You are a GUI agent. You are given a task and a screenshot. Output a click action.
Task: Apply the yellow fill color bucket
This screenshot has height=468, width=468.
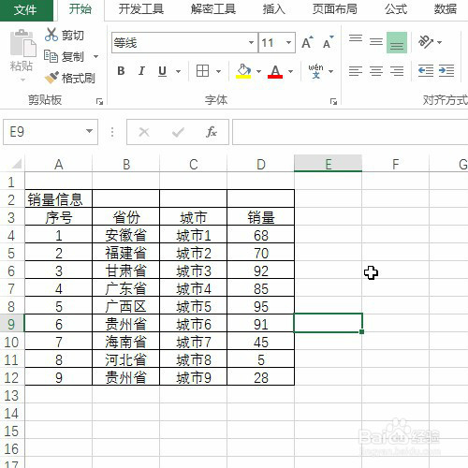[x=243, y=71]
